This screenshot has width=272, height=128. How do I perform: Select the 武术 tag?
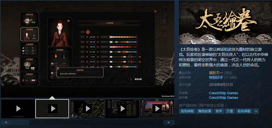(219, 111)
